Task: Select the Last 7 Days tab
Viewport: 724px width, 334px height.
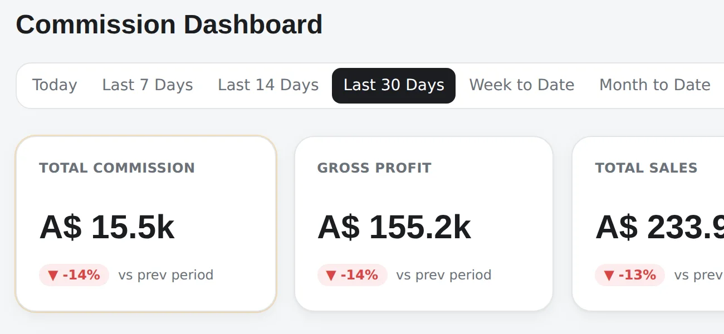Action: click(x=148, y=85)
